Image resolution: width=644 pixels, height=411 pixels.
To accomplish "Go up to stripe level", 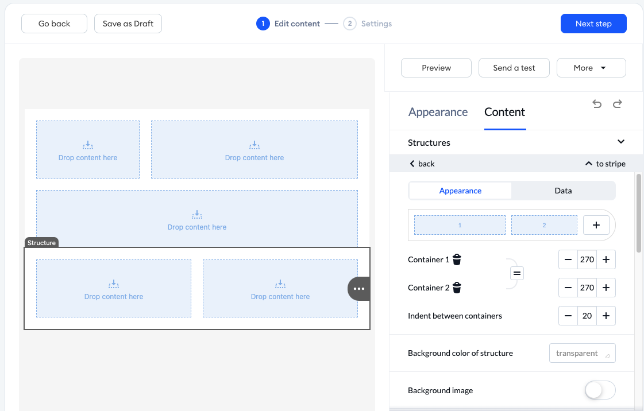I will click(x=605, y=164).
